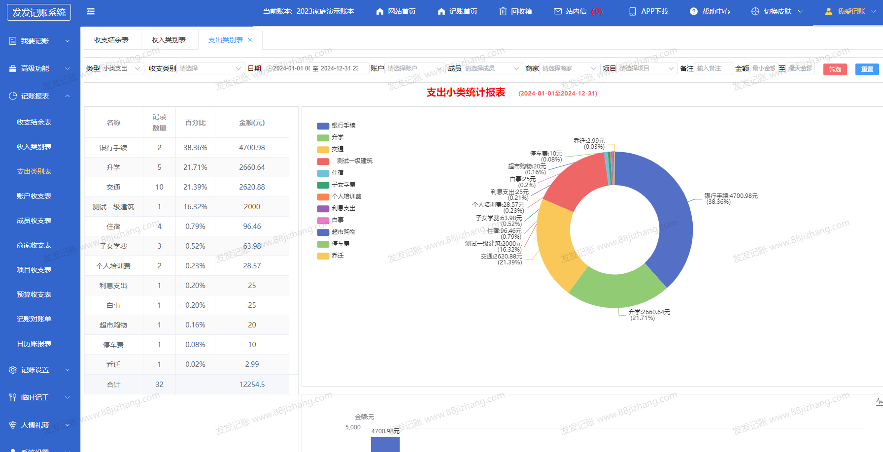Click the 当前账本 2023家庭演示账本 link

click(x=308, y=11)
